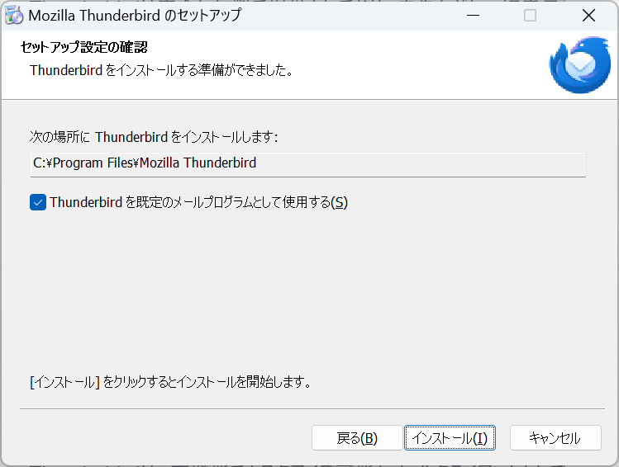Click the label 次の場所に Thunderbird をインストールします:
This screenshot has width=619, height=467.
154,137
